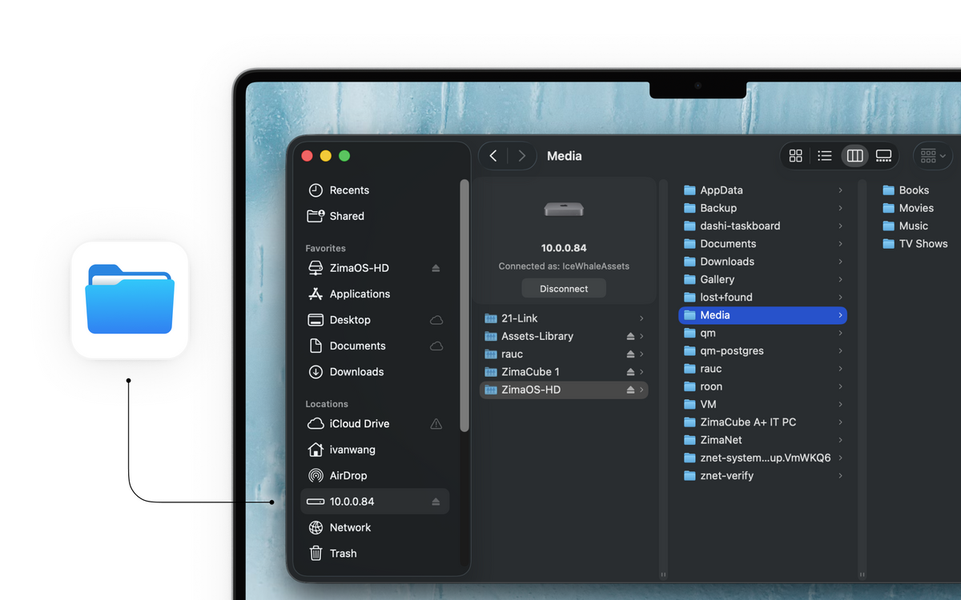The height and width of the screenshot is (600, 961).
Task: Switch to column view
Action: pos(854,156)
